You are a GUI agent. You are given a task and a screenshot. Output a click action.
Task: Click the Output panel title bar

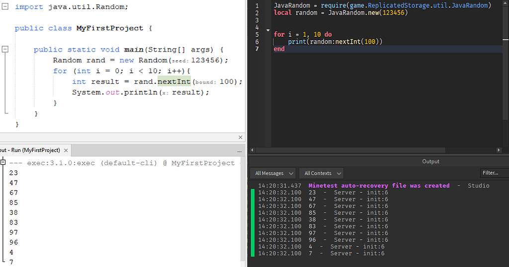430,161
